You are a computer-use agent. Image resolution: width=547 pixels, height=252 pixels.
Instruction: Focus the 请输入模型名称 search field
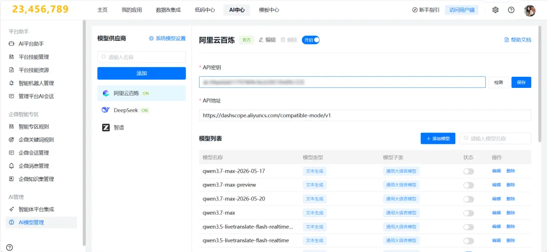[x=495, y=138]
